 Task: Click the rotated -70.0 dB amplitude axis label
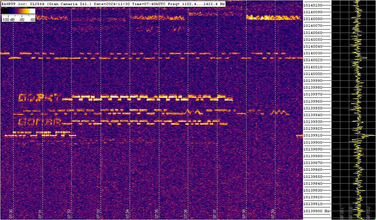pos(368,212)
